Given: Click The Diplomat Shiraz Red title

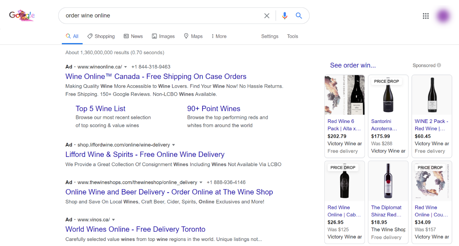Looking at the screenshot, I should pyautogui.click(x=386, y=211).
